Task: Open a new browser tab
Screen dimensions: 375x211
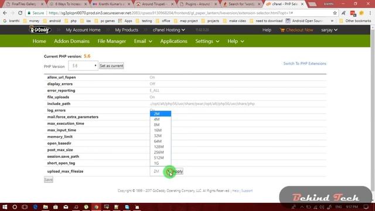Action: coord(312,4)
